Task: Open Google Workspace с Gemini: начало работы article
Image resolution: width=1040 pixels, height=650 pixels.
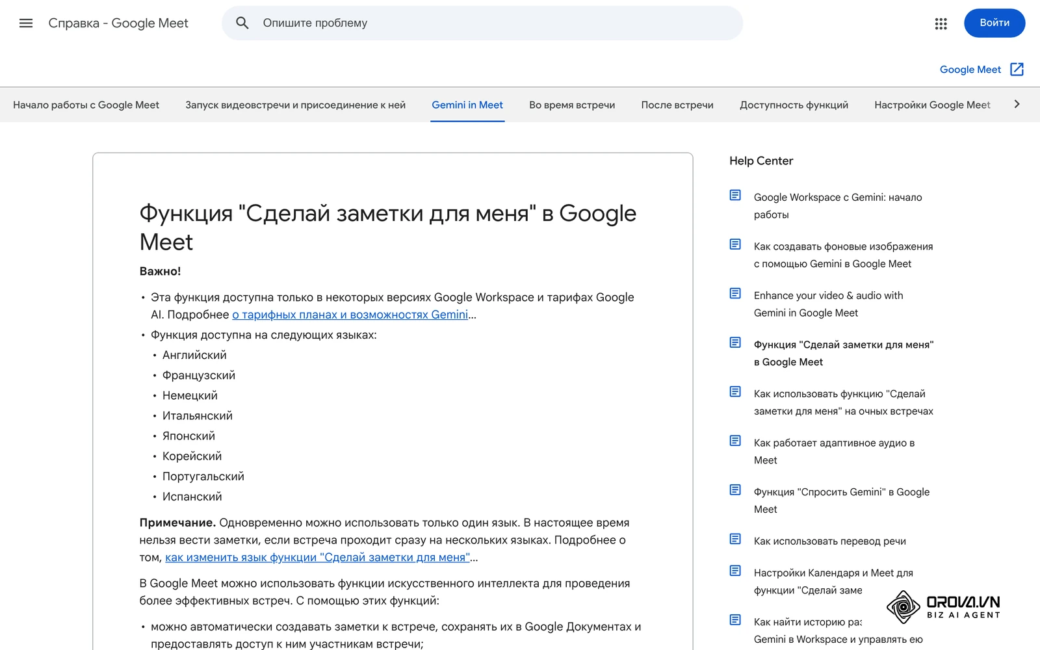Action: [x=838, y=206]
